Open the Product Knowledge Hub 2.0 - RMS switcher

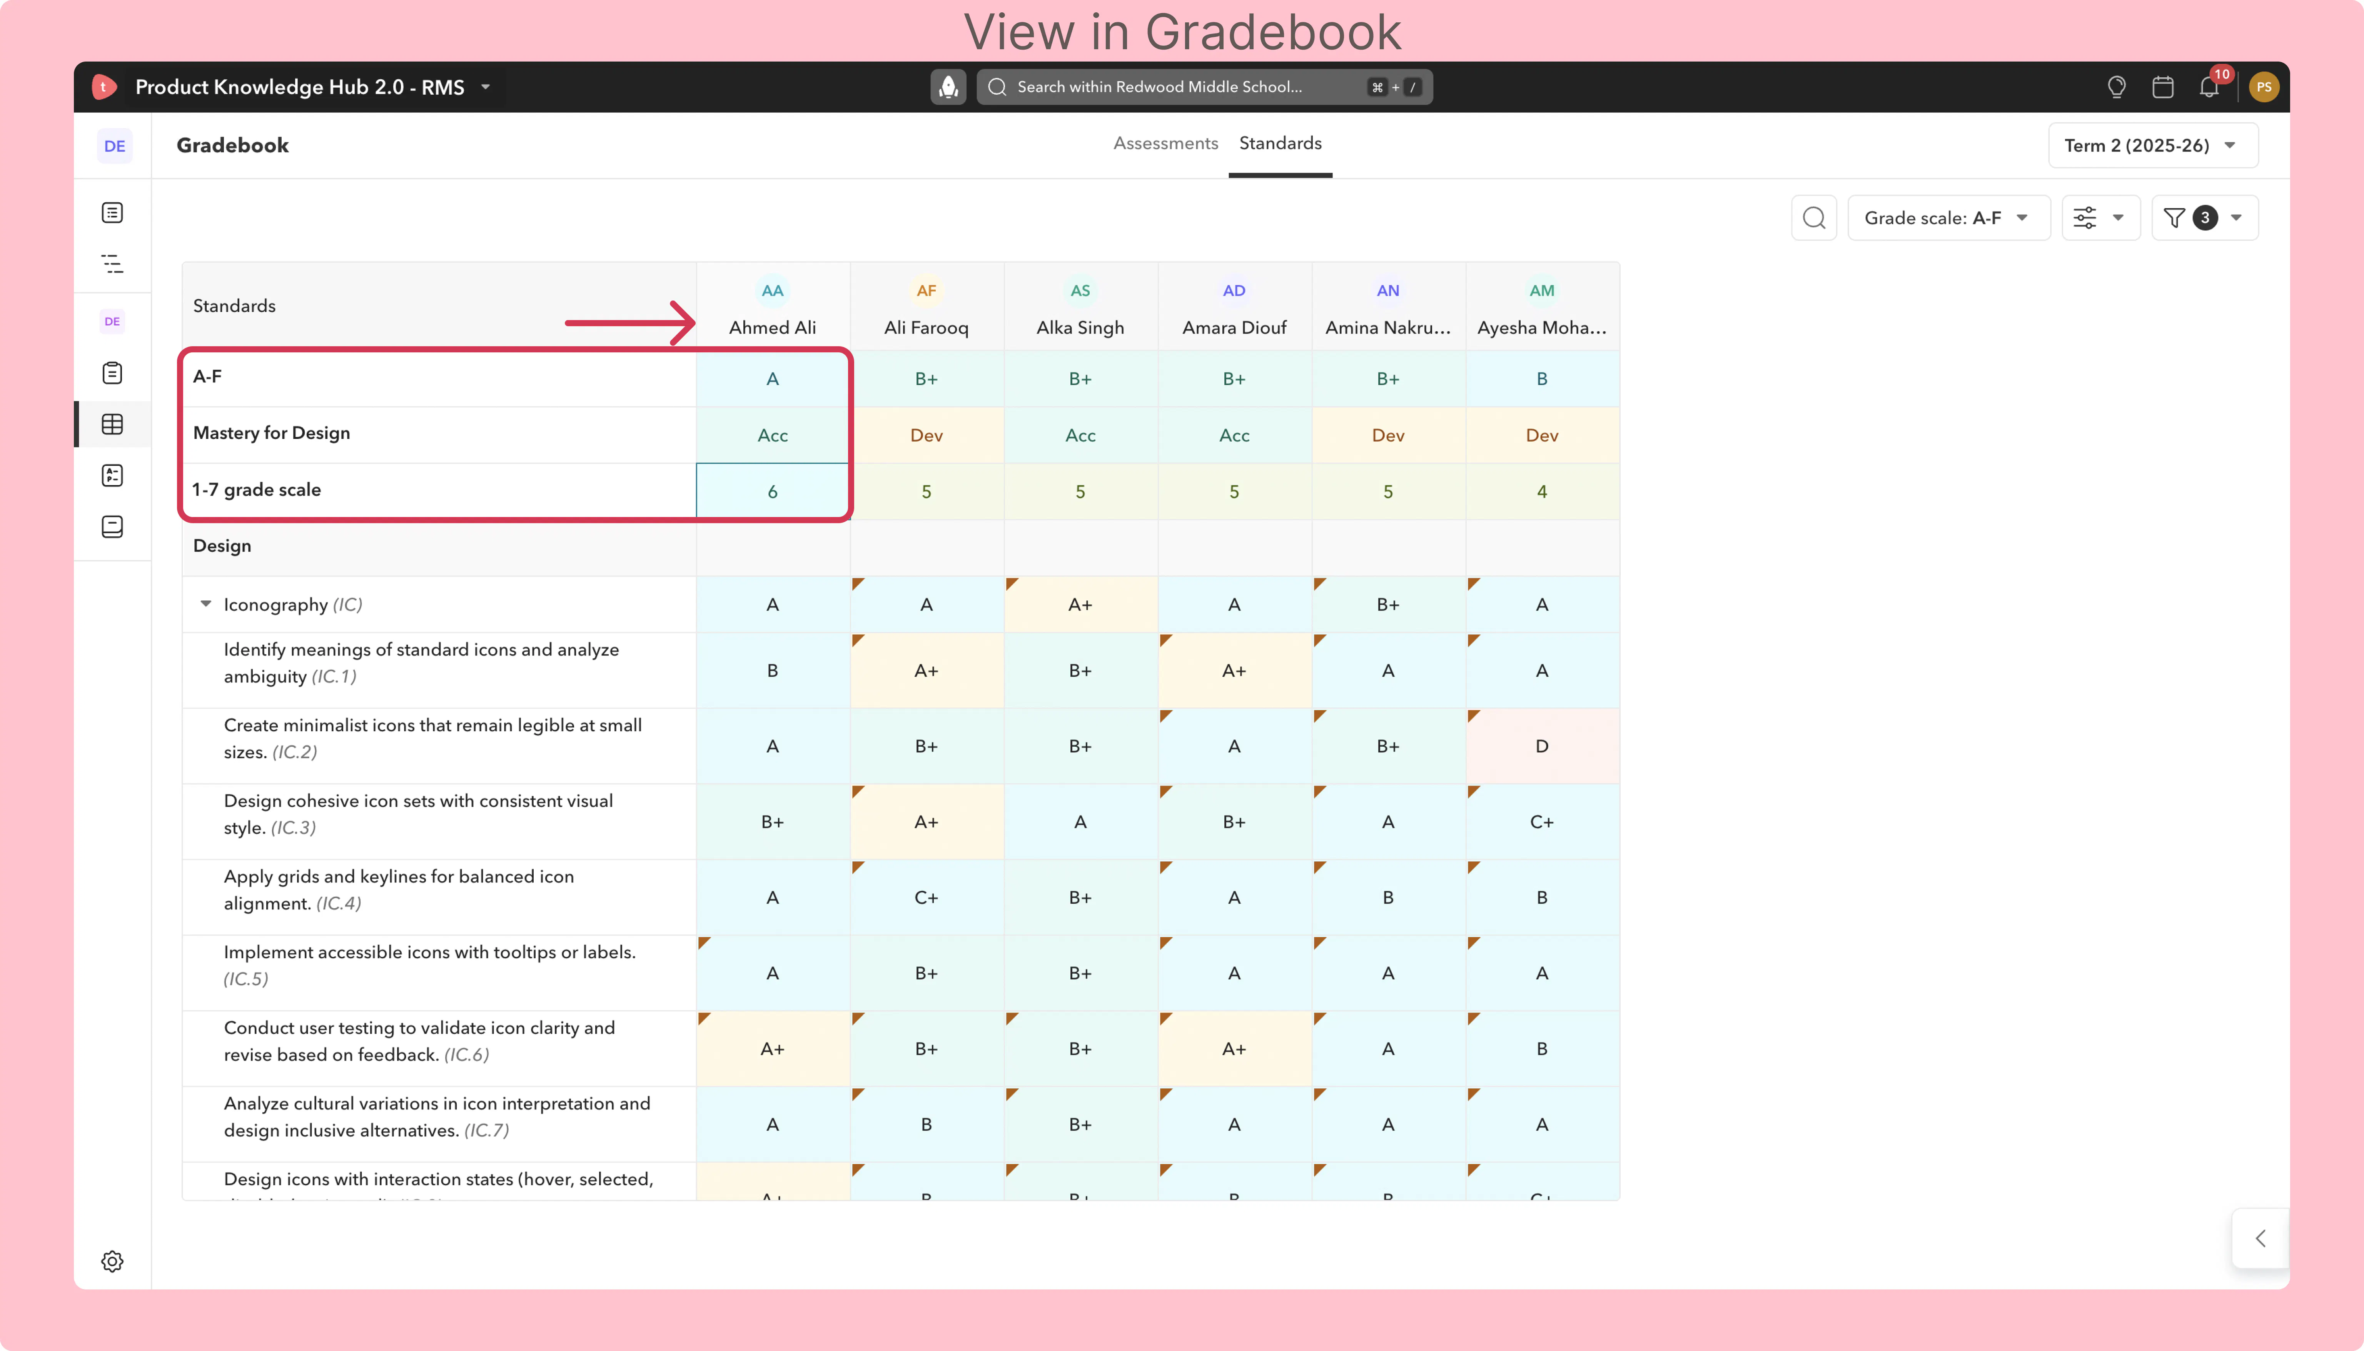[313, 87]
